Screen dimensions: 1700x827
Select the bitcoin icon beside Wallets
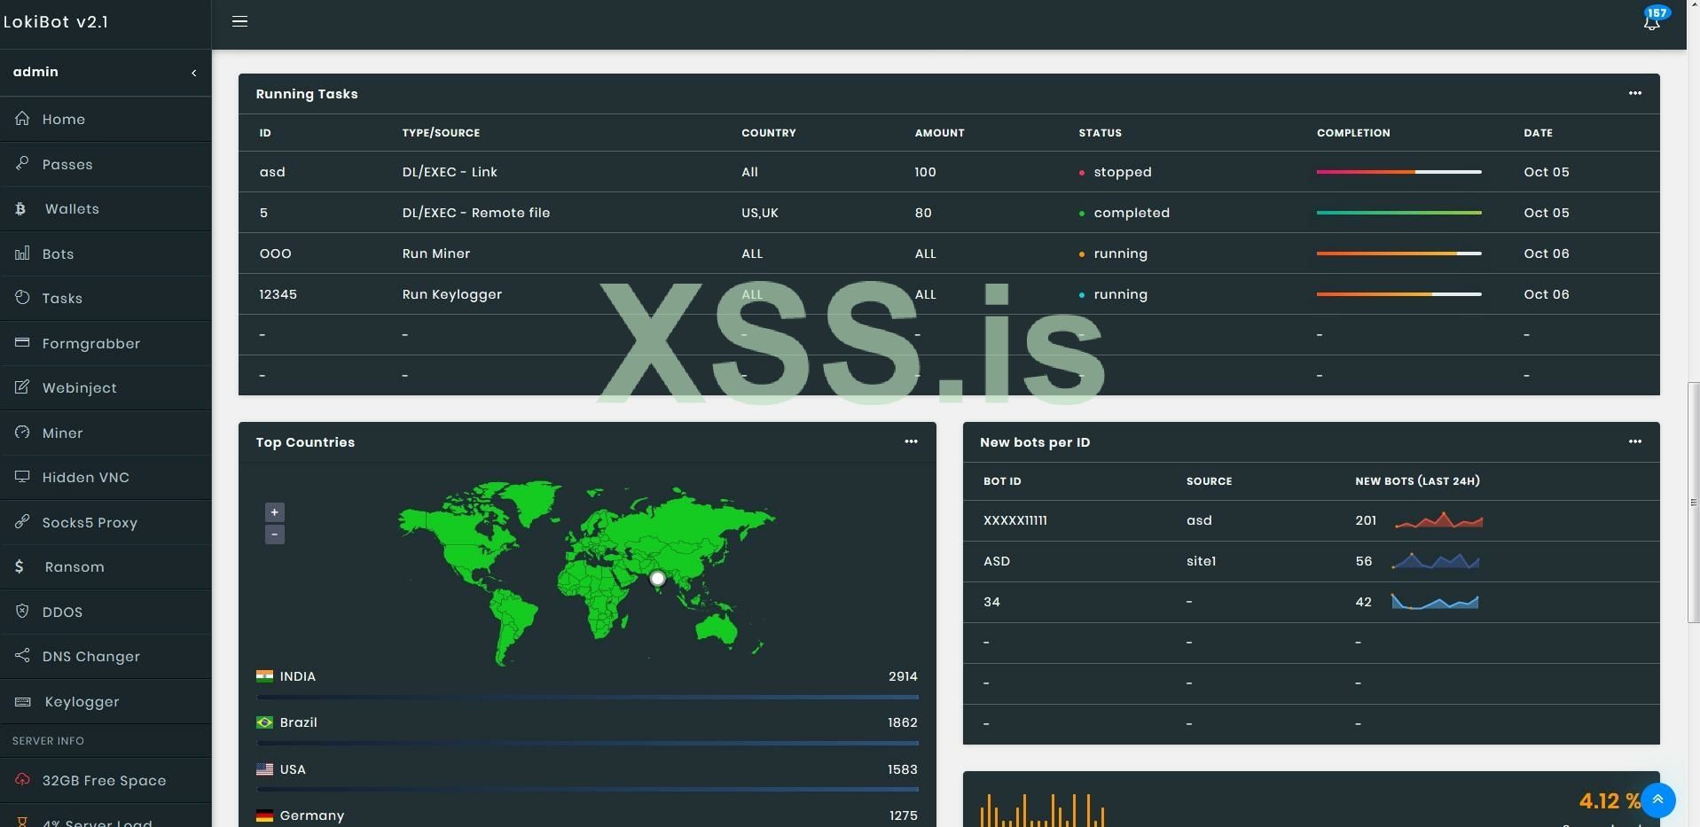(x=20, y=209)
